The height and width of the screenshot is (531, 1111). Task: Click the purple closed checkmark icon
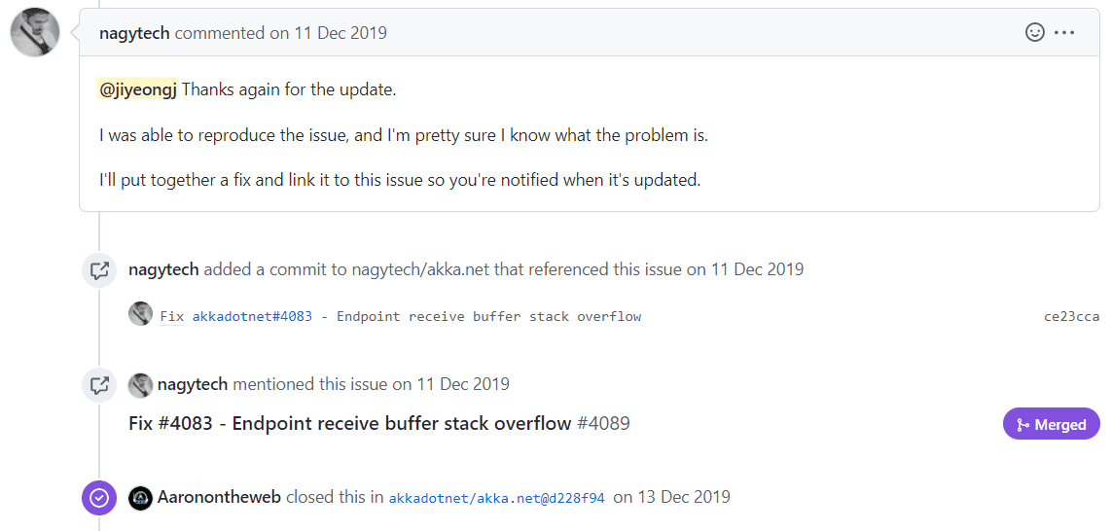(99, 498)
